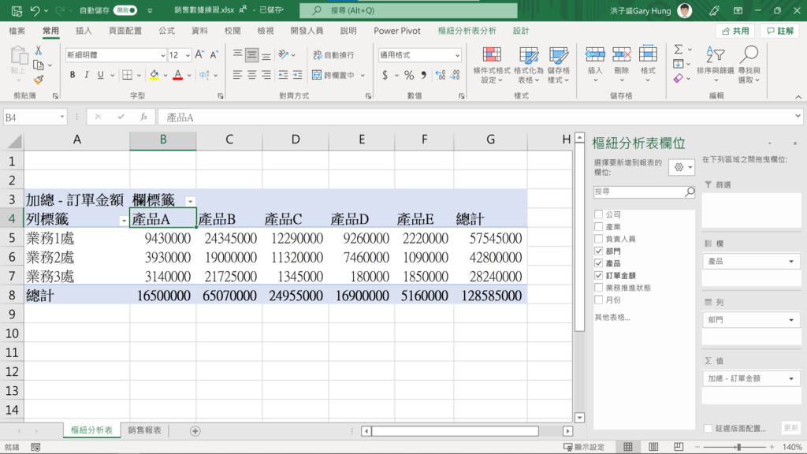Uncheck the 產品 field checkbox

point(599,263)
